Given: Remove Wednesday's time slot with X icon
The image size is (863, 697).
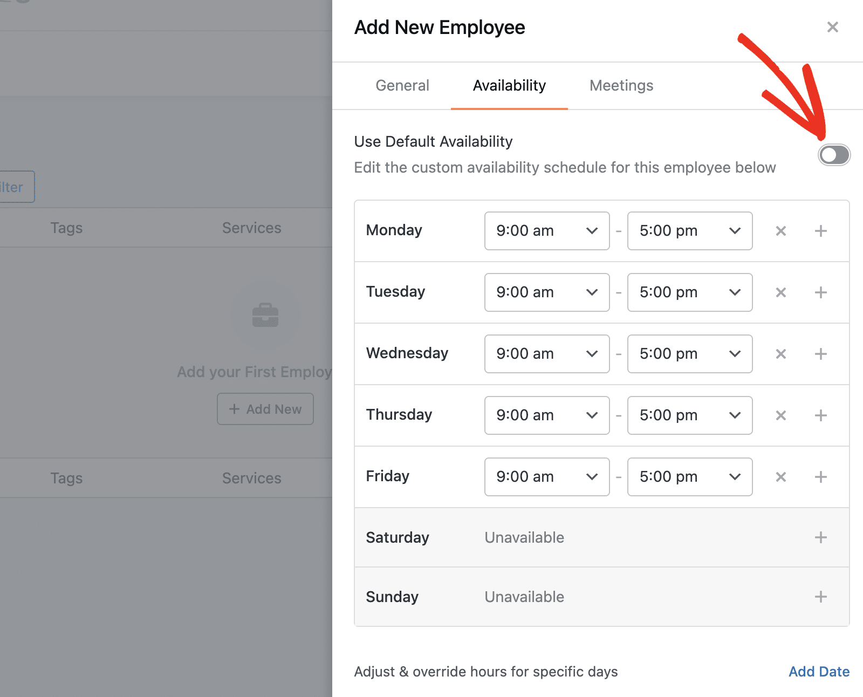Looking at the screenshot, I should coord(780,354).
